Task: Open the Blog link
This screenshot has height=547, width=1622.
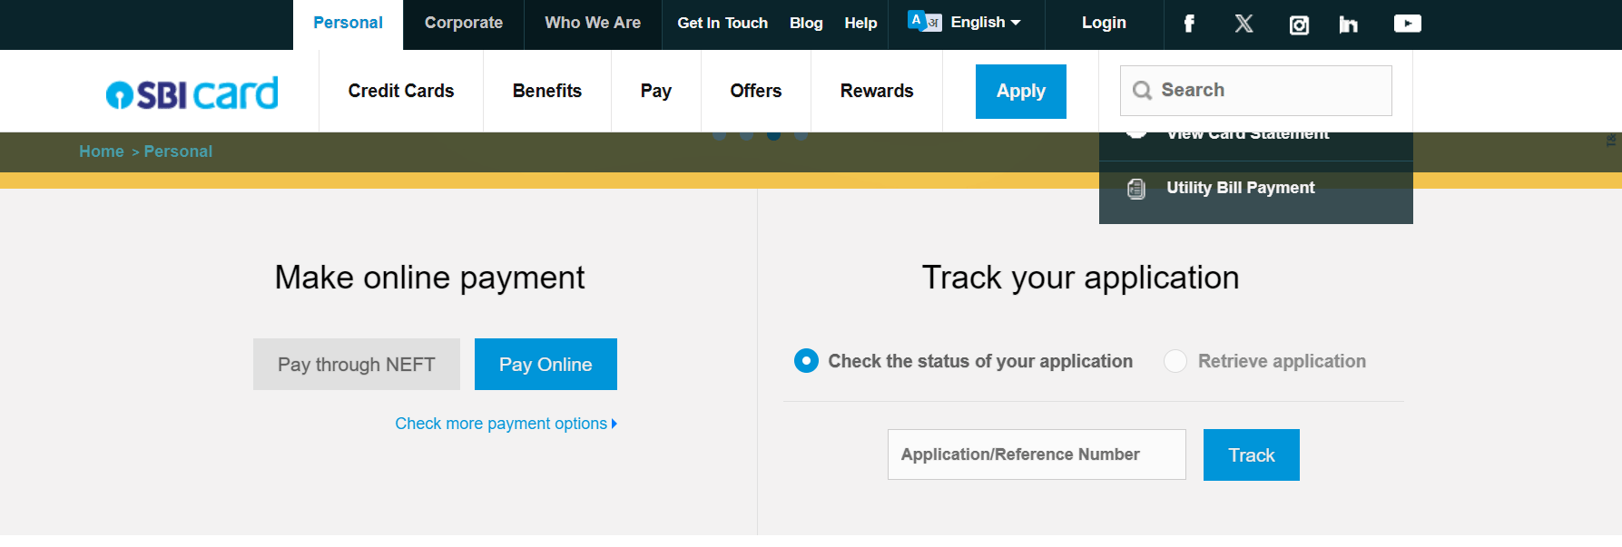Action: coord(806,24)
